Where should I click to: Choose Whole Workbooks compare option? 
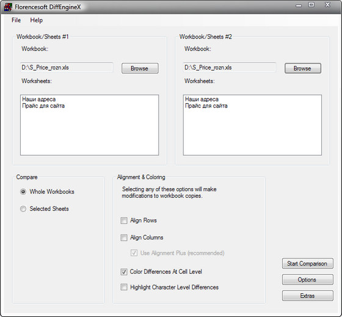click(x=23, y=192)
